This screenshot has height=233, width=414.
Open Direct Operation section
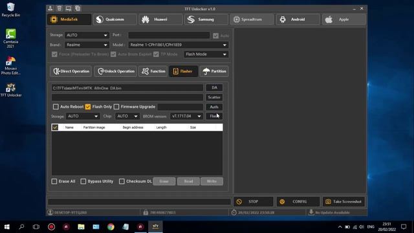(71, 71)
